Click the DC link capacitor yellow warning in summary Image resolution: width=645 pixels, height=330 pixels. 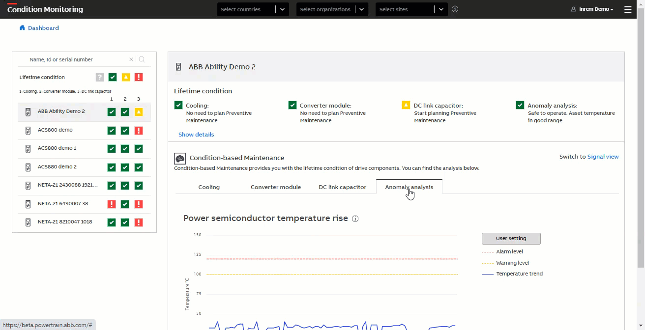406,105
